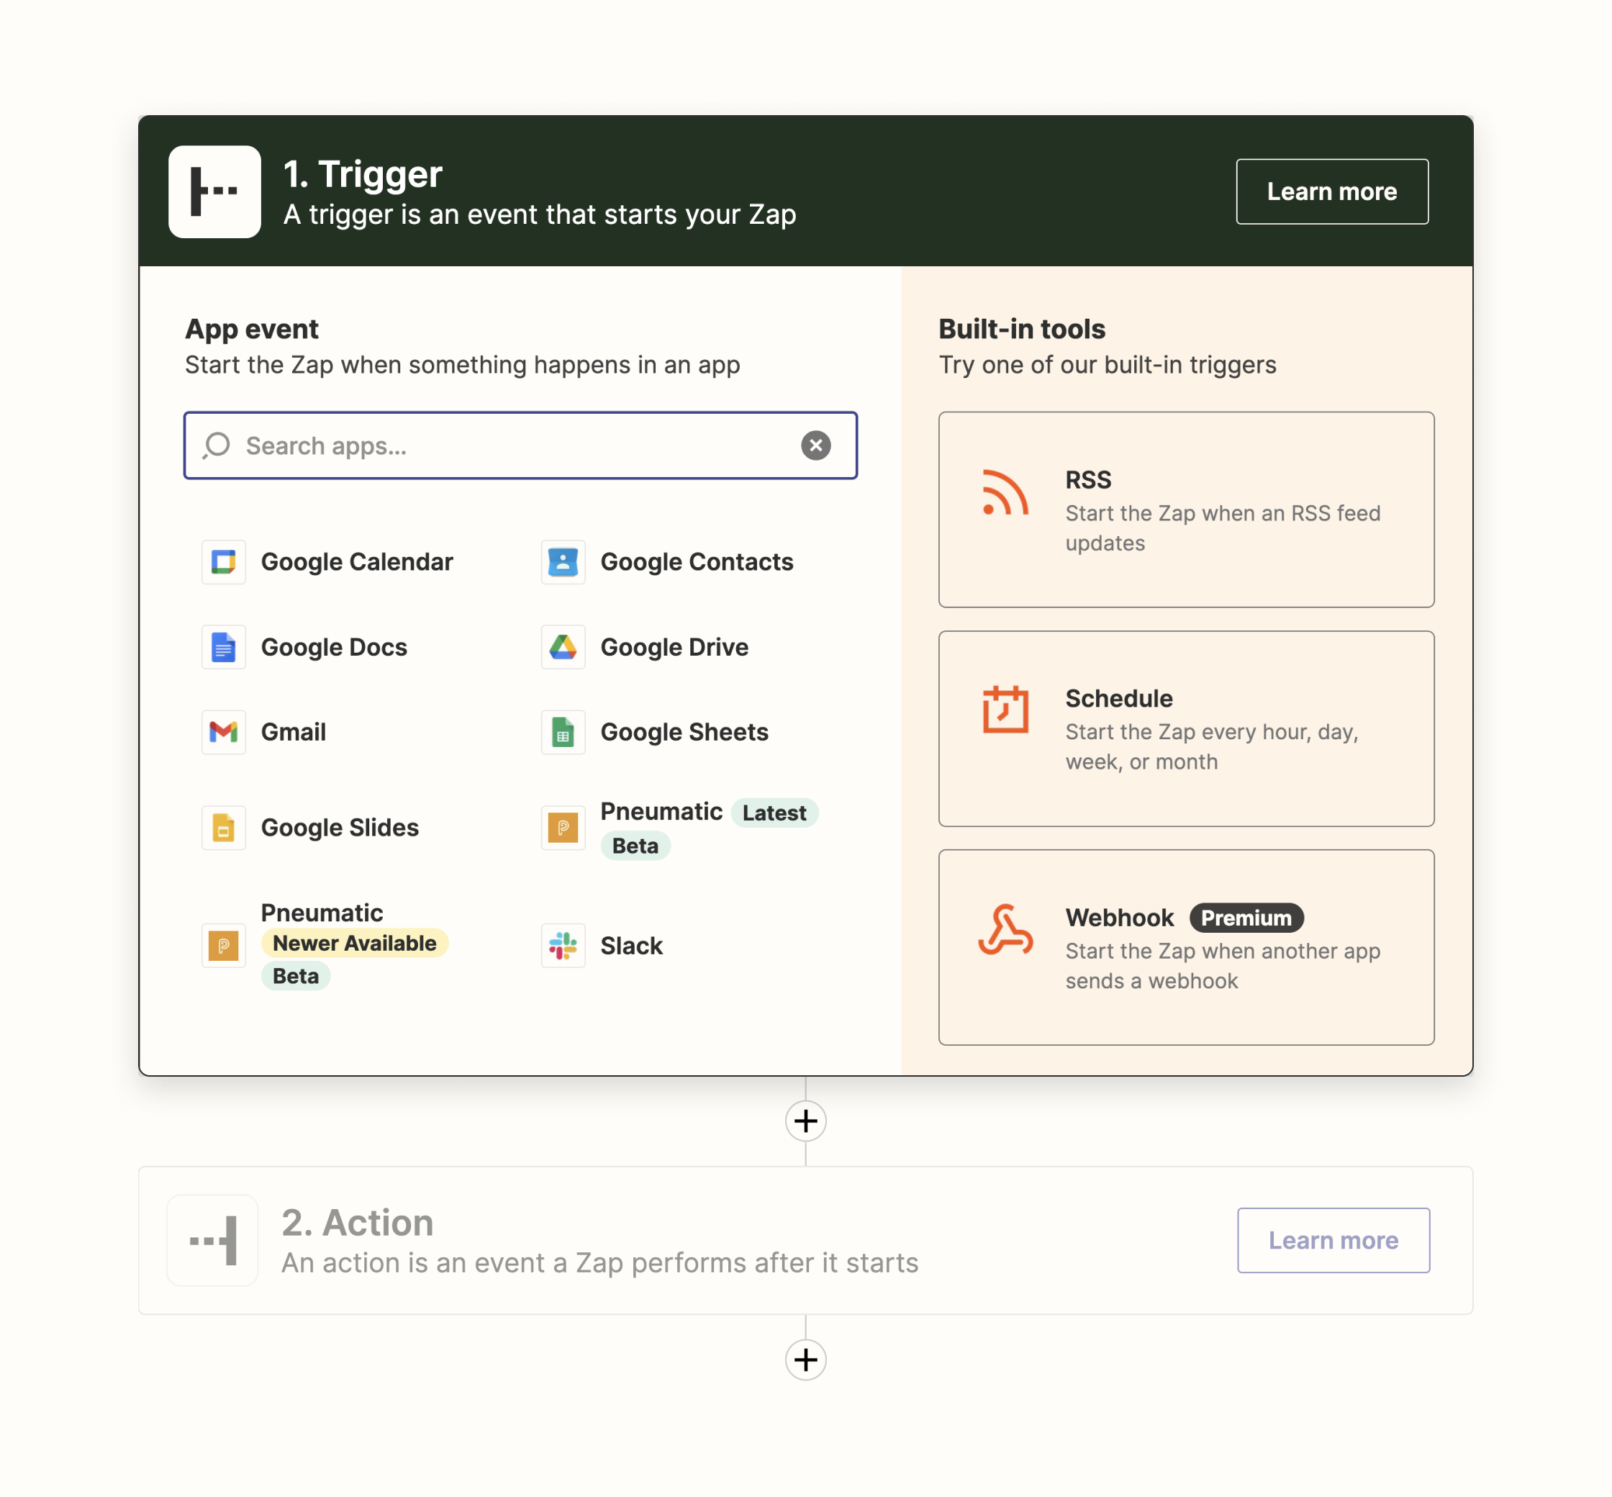Click the Schedule calendar icon
This screenshot has width=1612, height=1497.
pyautogui.click(x=1005, y=710)
